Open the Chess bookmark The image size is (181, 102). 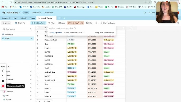point(142,7)
